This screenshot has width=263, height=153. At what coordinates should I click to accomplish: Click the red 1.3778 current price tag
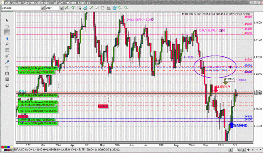[x=258, y=93]
